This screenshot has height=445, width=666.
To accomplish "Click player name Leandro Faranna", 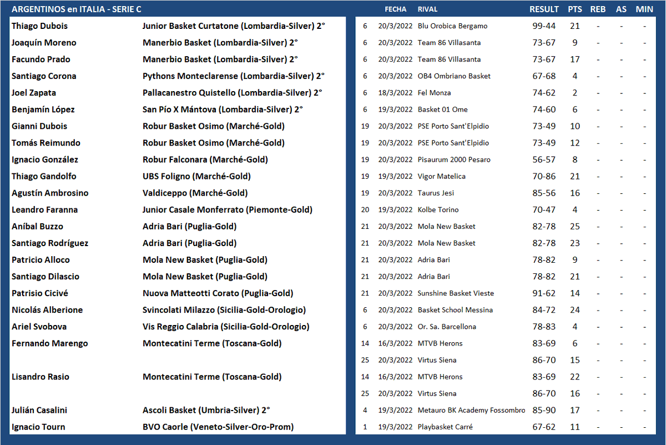I will pos(44,209).
